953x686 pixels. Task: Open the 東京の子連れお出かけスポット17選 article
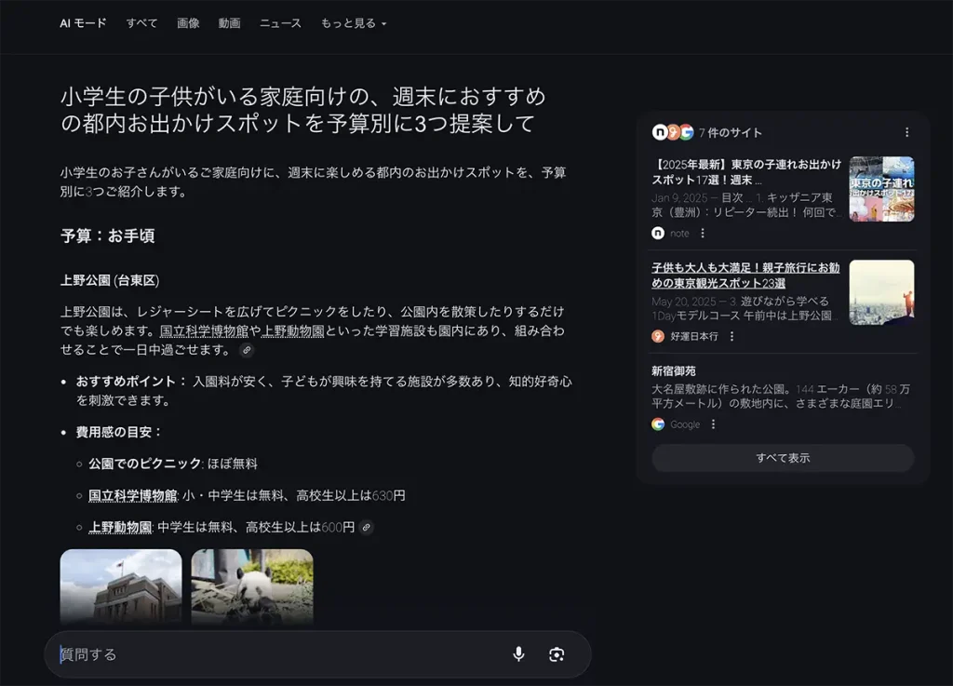[x=746, y=172]
